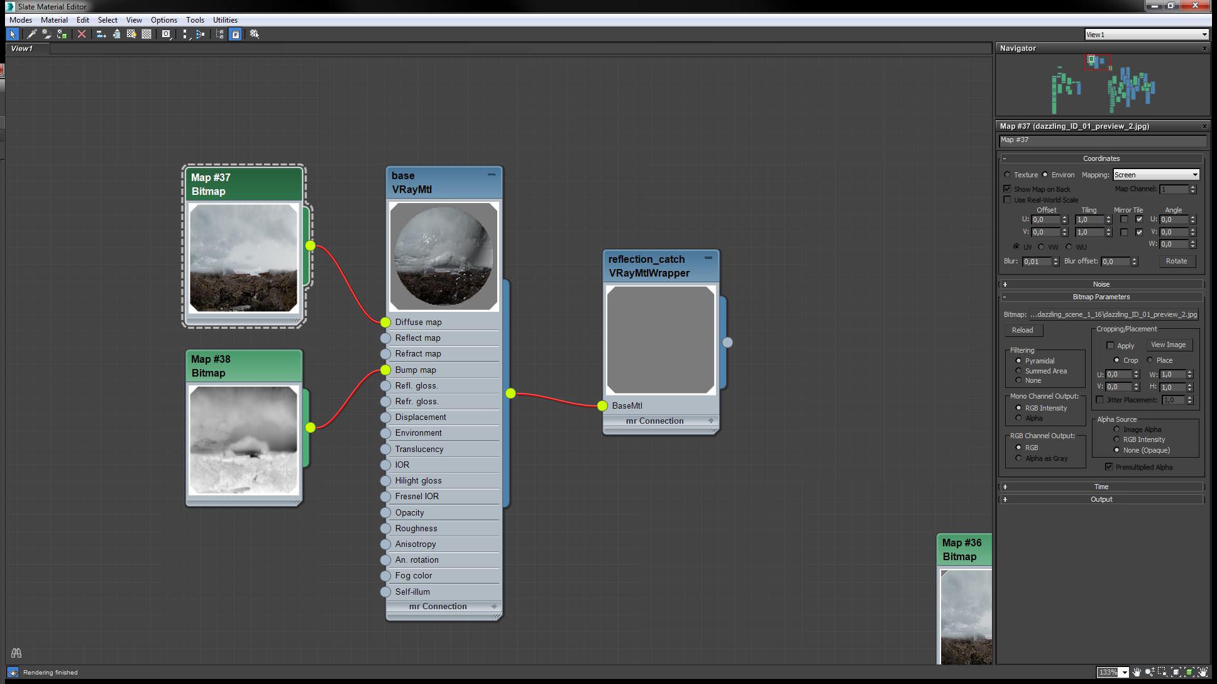This screenshot has height=684, width=1217.
Task: Expand mr Connection on base node
Action: [494, 607]
